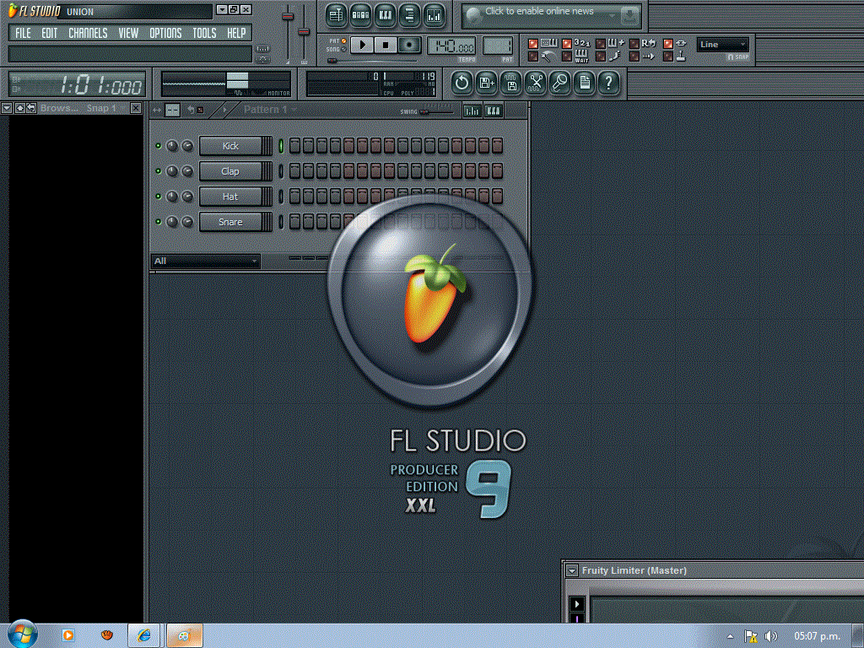Open the File menu
The height and width of the screenshot is (648, 864).
pyautogui.click(x=23, y=33)
